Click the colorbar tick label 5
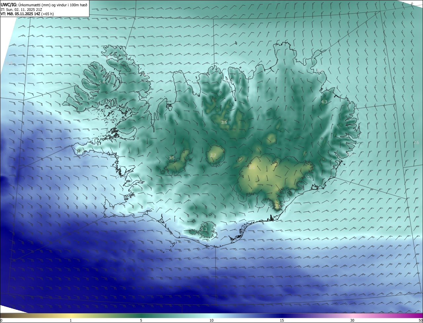This screenshot has width=423, height=323. click(141, 320)
